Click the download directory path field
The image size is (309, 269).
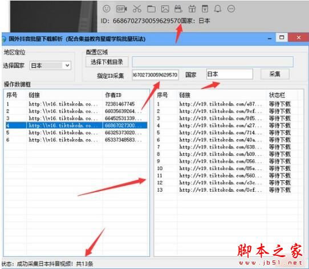point(213,62)
